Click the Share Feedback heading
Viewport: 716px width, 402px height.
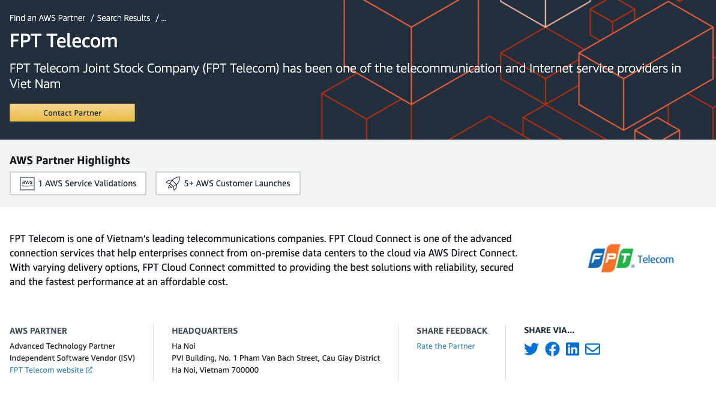[x=452, y=331]
